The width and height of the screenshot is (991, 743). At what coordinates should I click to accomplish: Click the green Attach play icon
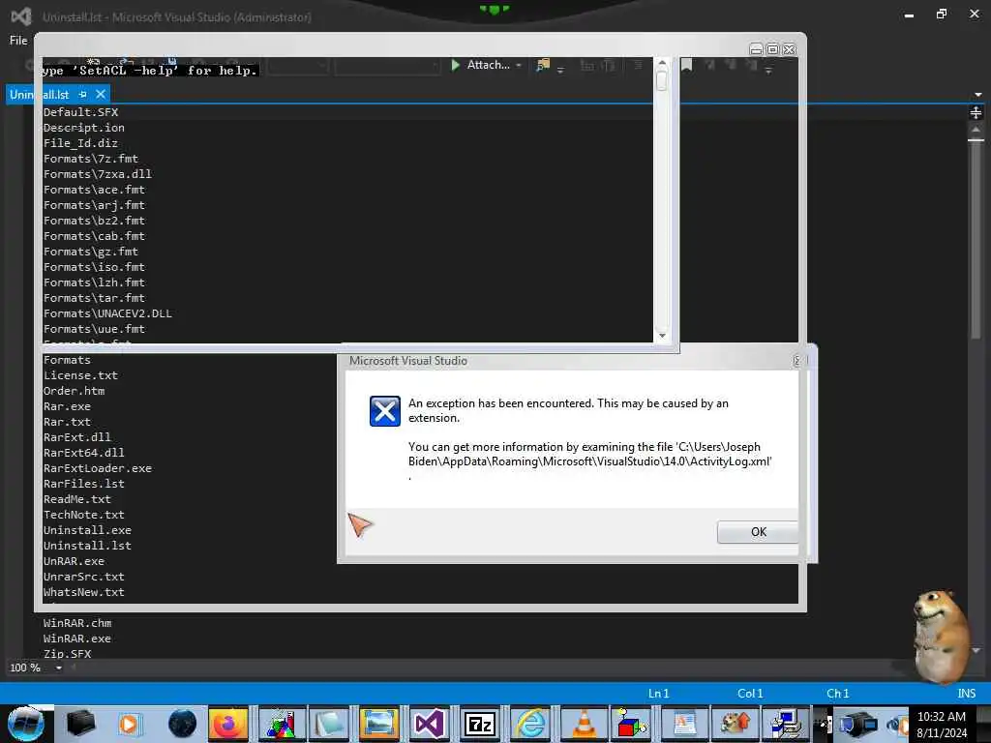(455, 65)
